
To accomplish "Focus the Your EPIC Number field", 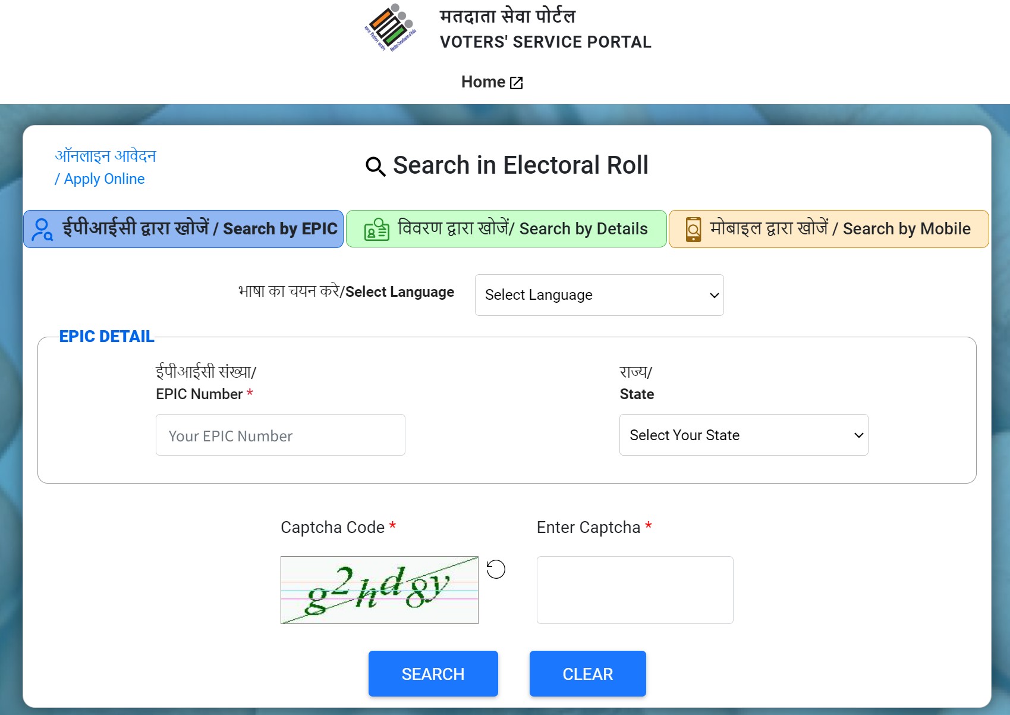I will tap(281, 435).
